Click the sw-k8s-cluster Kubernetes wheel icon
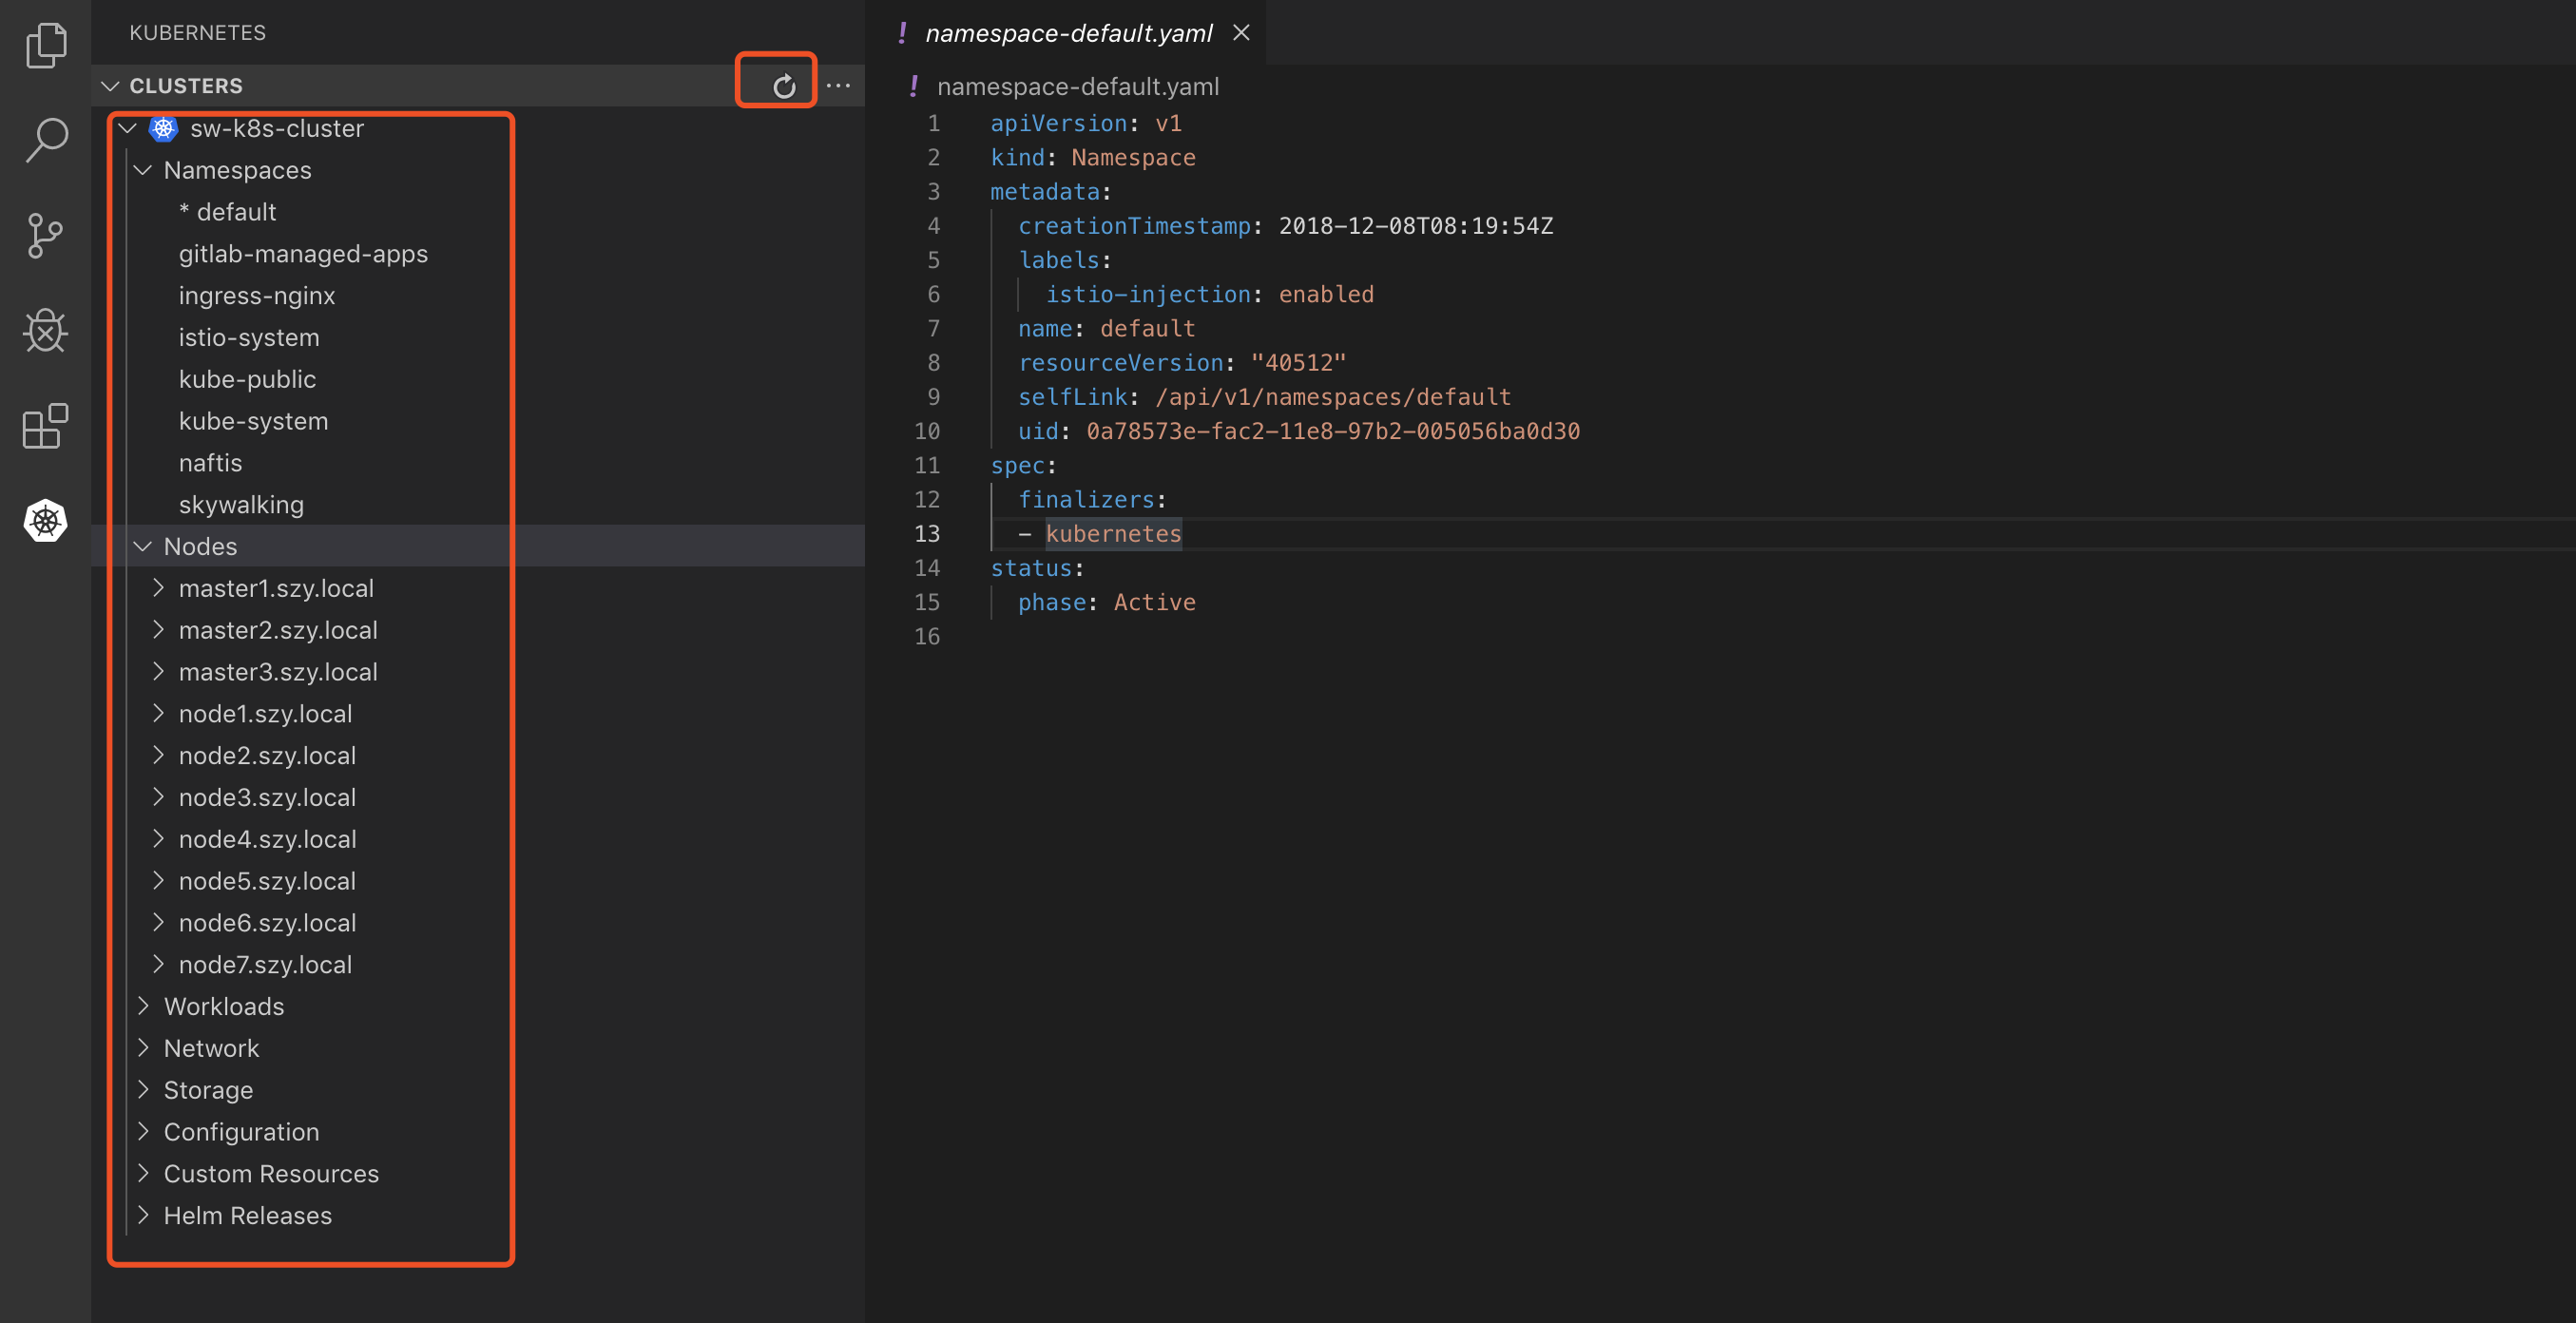The image size is (2576, 1323). tap(163, 128)
